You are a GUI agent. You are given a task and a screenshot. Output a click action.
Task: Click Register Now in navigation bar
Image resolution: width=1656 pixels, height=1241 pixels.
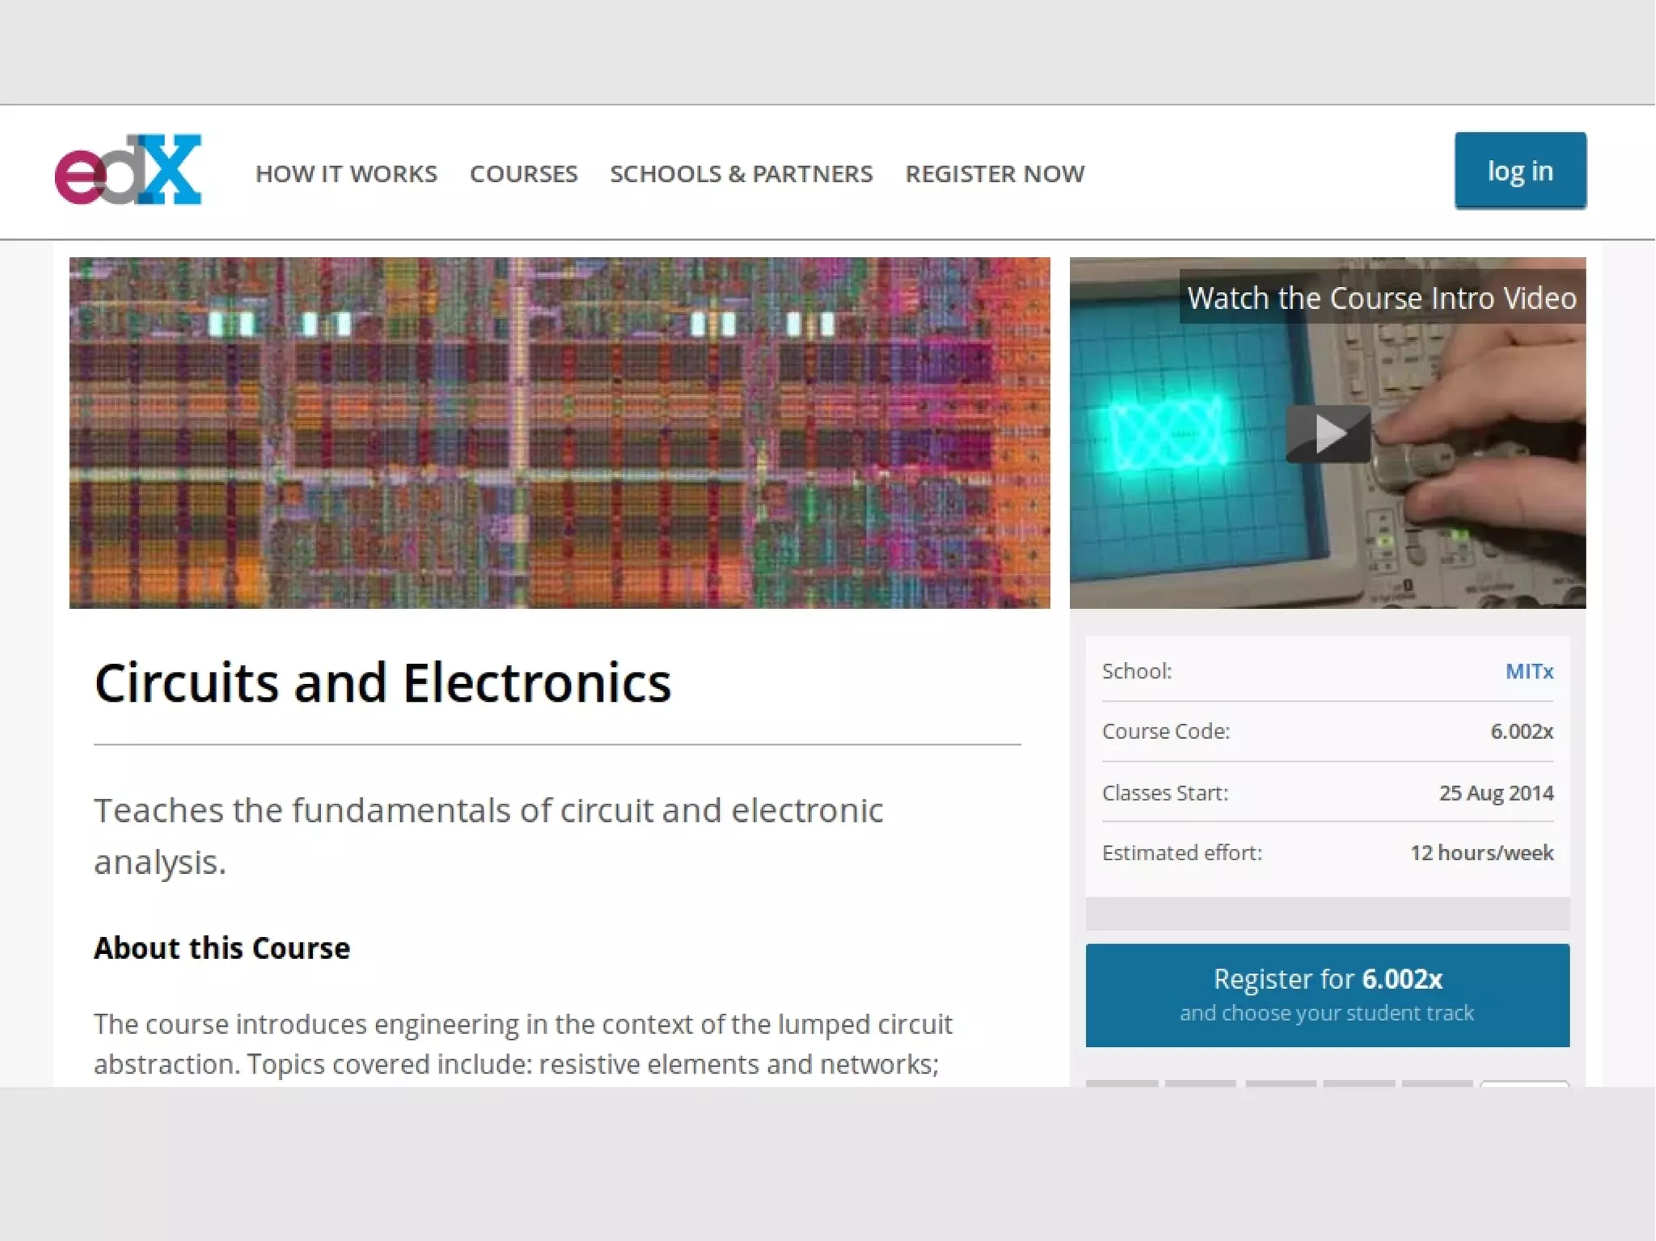(994, 174)
